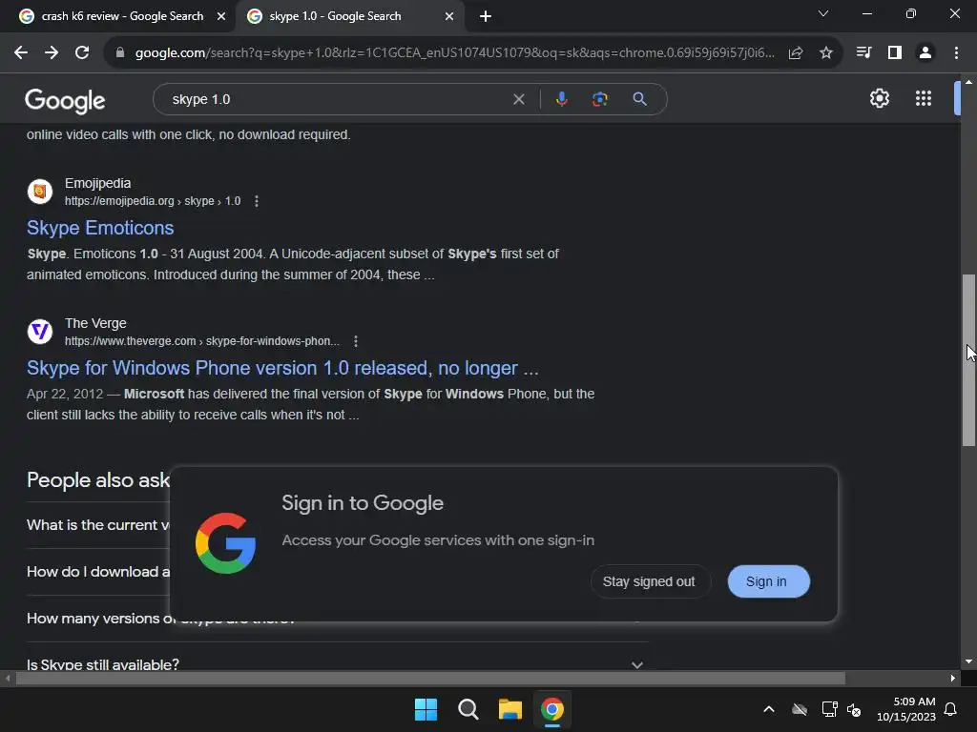The height and width of the screenshot is (732, 977).
Task: Open the tab search dropdown
Action: click(x=823, y=13)
